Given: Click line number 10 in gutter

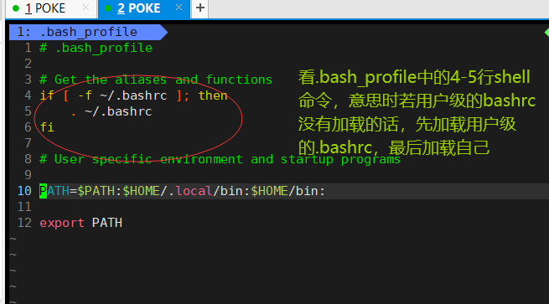Looking at the screenshot, I should click(x=24, y=191).
